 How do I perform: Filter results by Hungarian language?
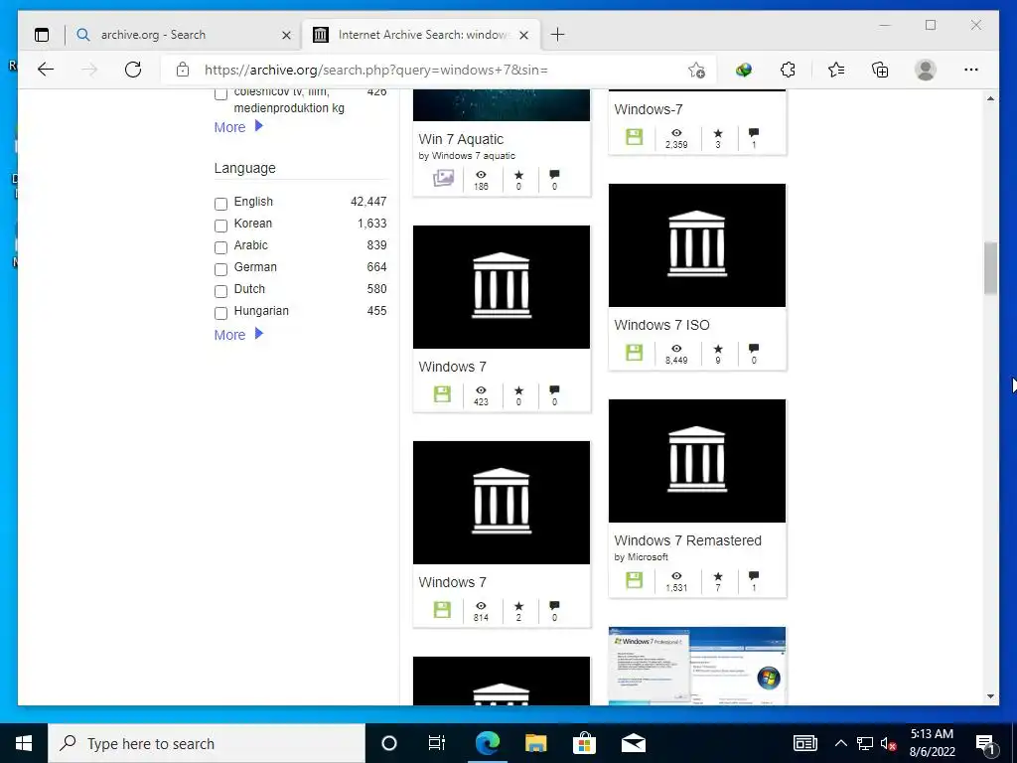[x=221, y=313]
